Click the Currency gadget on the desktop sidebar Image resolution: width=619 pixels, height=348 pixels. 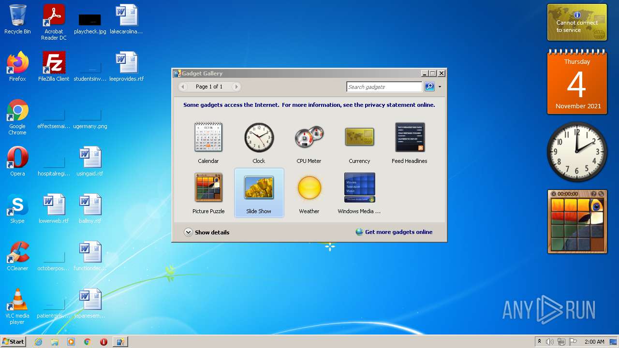tap(577, 22)
